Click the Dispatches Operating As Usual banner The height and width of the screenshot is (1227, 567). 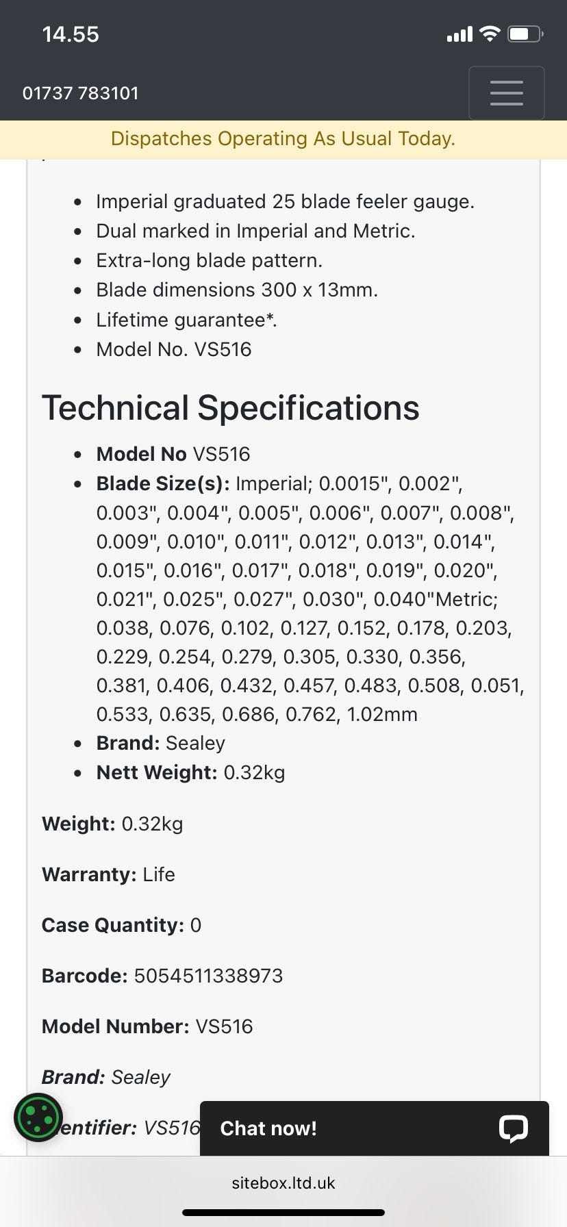pos(283,139)
